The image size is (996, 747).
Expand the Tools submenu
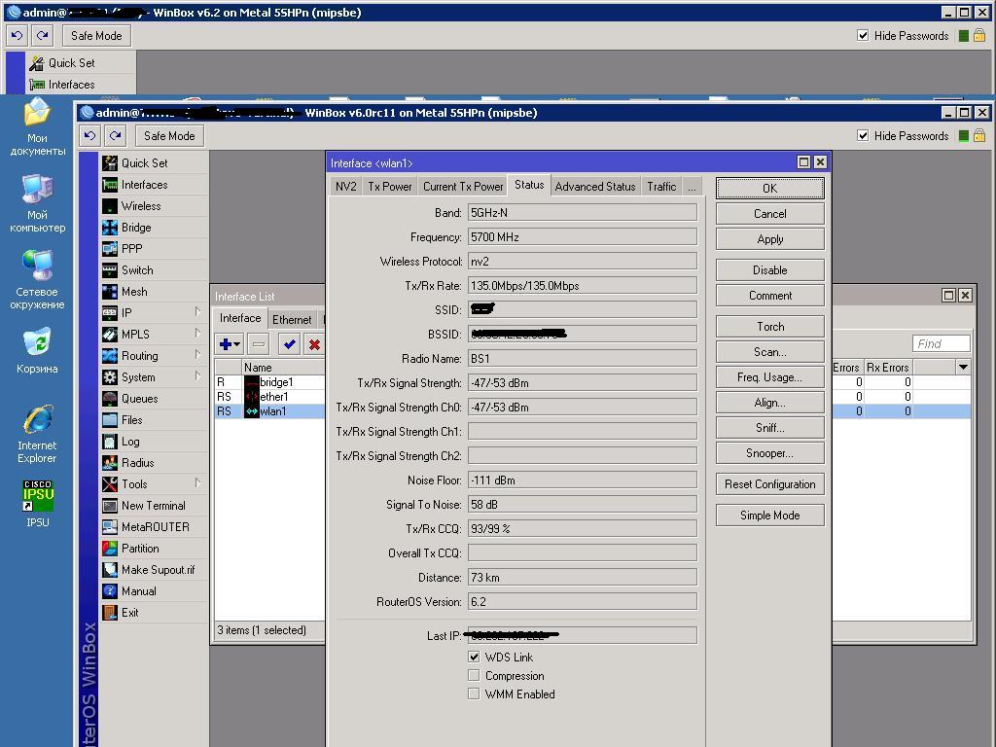197,483
